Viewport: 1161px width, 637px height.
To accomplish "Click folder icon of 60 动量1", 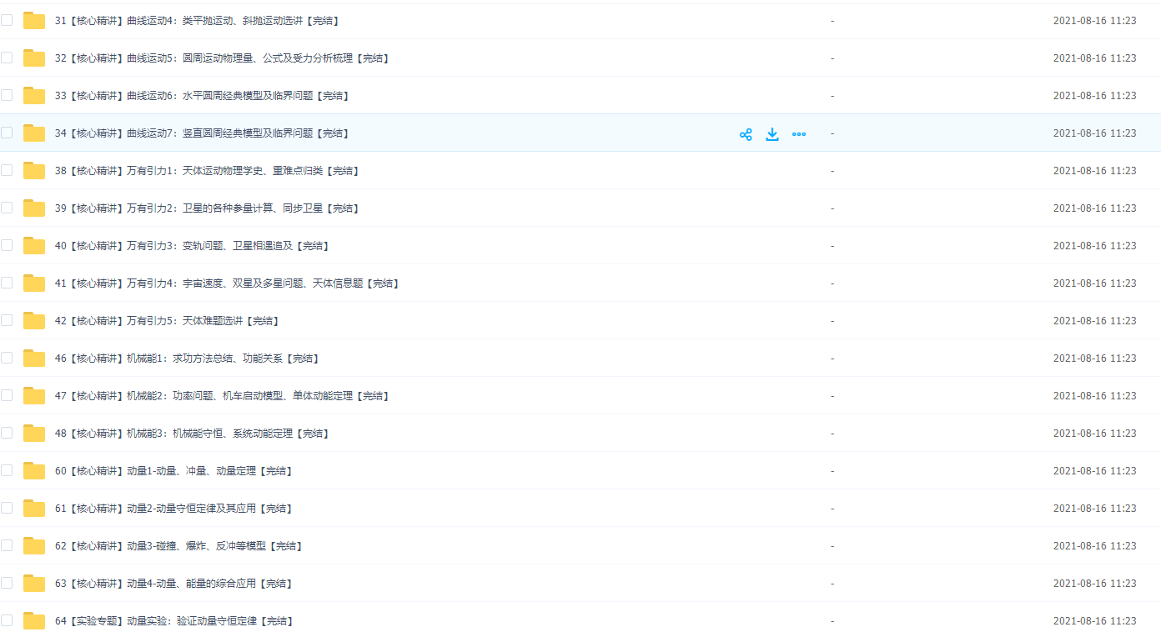I will point(34,471).
